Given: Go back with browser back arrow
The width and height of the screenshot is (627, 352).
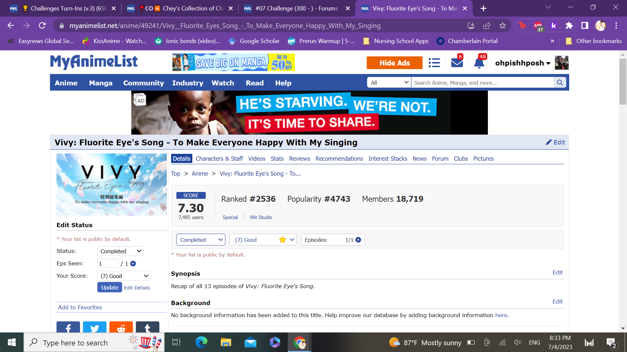Looking at the screenshot, I should pos(11,25).
